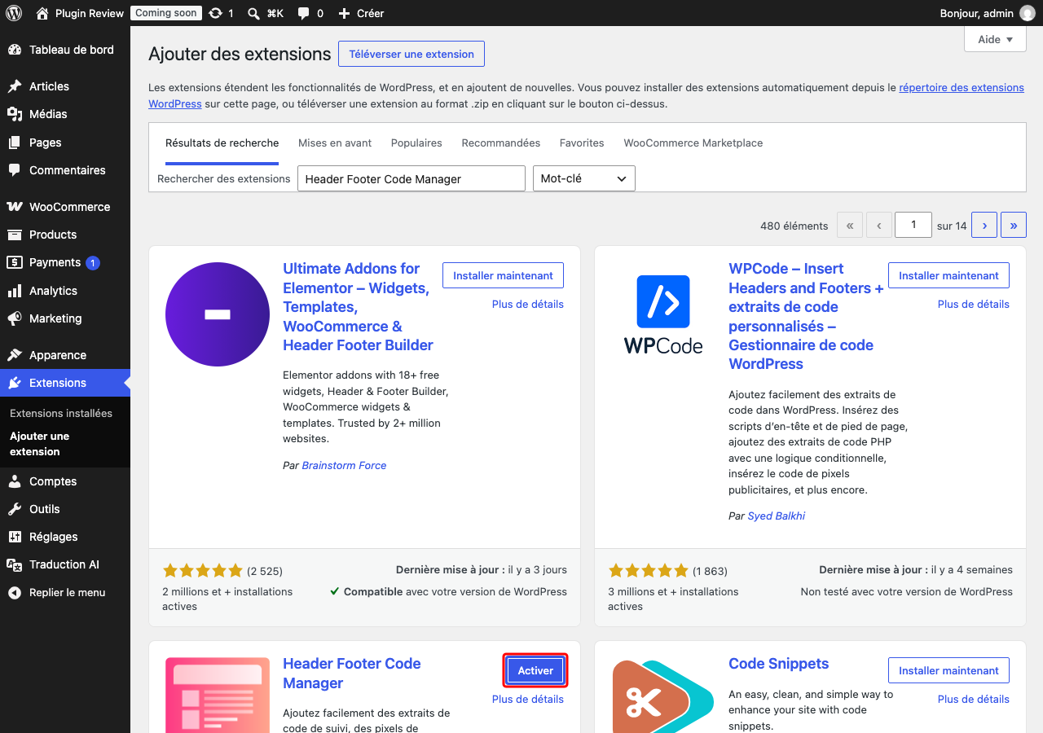Click the Commentaires sidebar icon
The width and height of the screenshot is (1043, 733).
(15, 170)
